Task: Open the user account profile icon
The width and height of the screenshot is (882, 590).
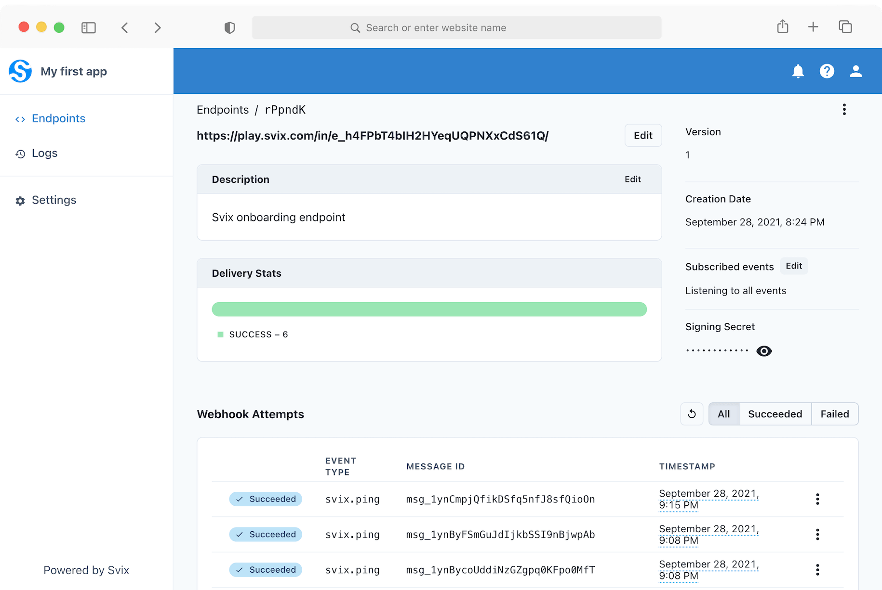Action: click(856, 71)
